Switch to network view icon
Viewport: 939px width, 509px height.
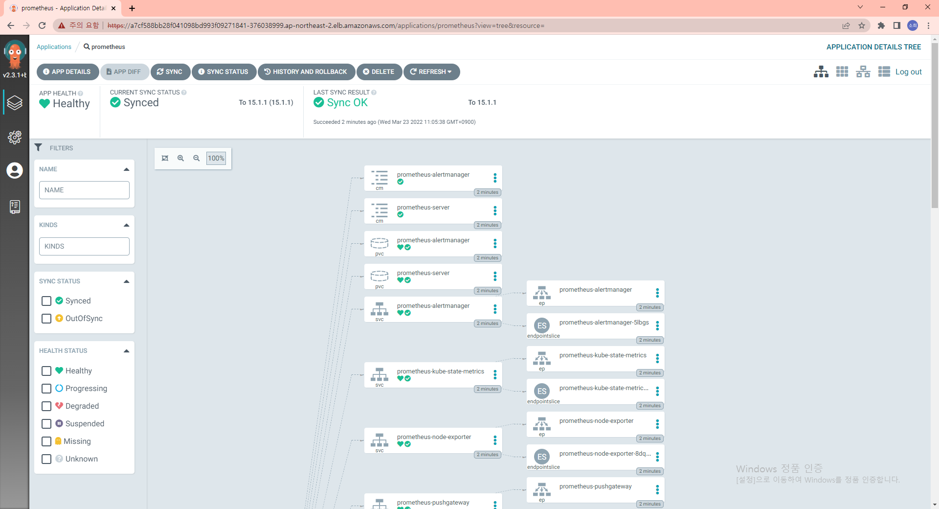pyautogui.click(x=863, y=72)
